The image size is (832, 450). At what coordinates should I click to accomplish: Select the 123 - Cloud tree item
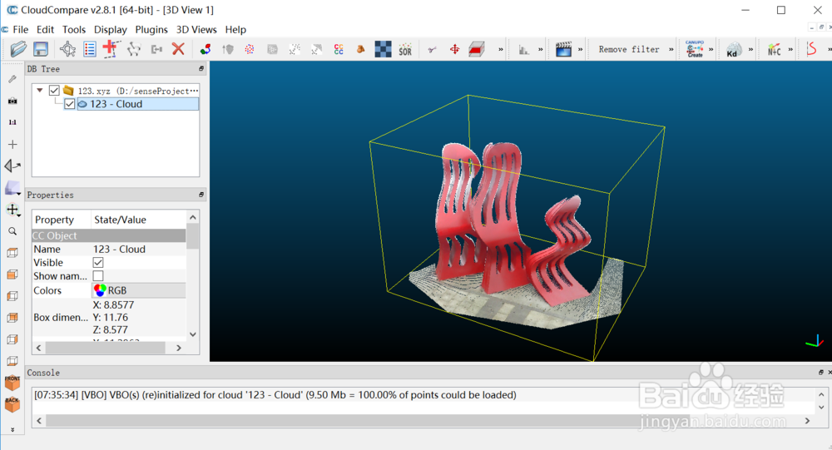tap(138, 104)
